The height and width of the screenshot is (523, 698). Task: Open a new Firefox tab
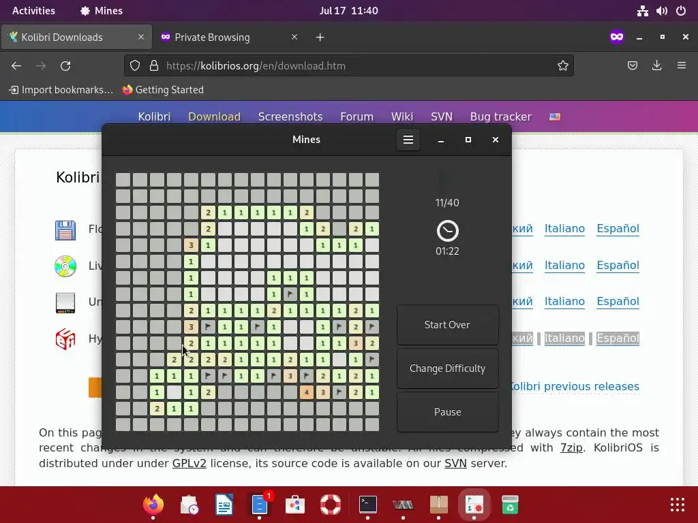320,37
